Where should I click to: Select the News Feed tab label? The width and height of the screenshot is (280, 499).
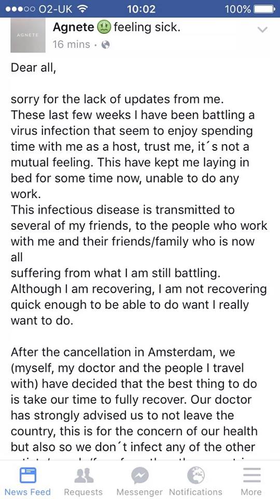[x=27, y=492]
